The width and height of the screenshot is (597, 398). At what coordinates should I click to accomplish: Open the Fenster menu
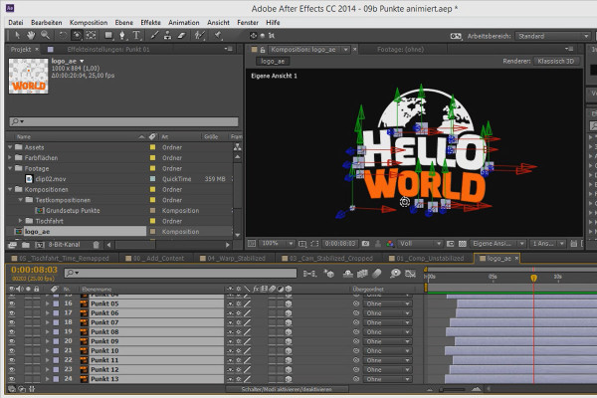click(x=248, y=23)
